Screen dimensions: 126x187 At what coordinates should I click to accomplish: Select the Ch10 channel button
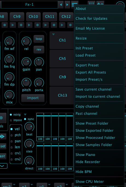[x=33, y=16]
